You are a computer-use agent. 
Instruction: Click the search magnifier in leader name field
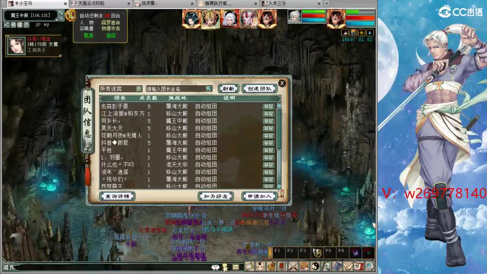pos(208,89)
